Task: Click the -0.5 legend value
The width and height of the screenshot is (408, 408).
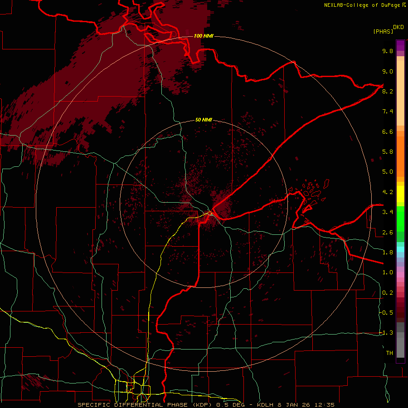Action: pyautogui.click(x=386, y=313)
